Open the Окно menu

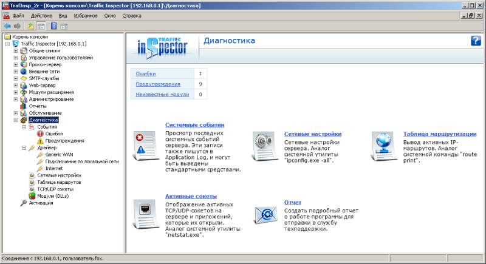(x=110, y=15)
